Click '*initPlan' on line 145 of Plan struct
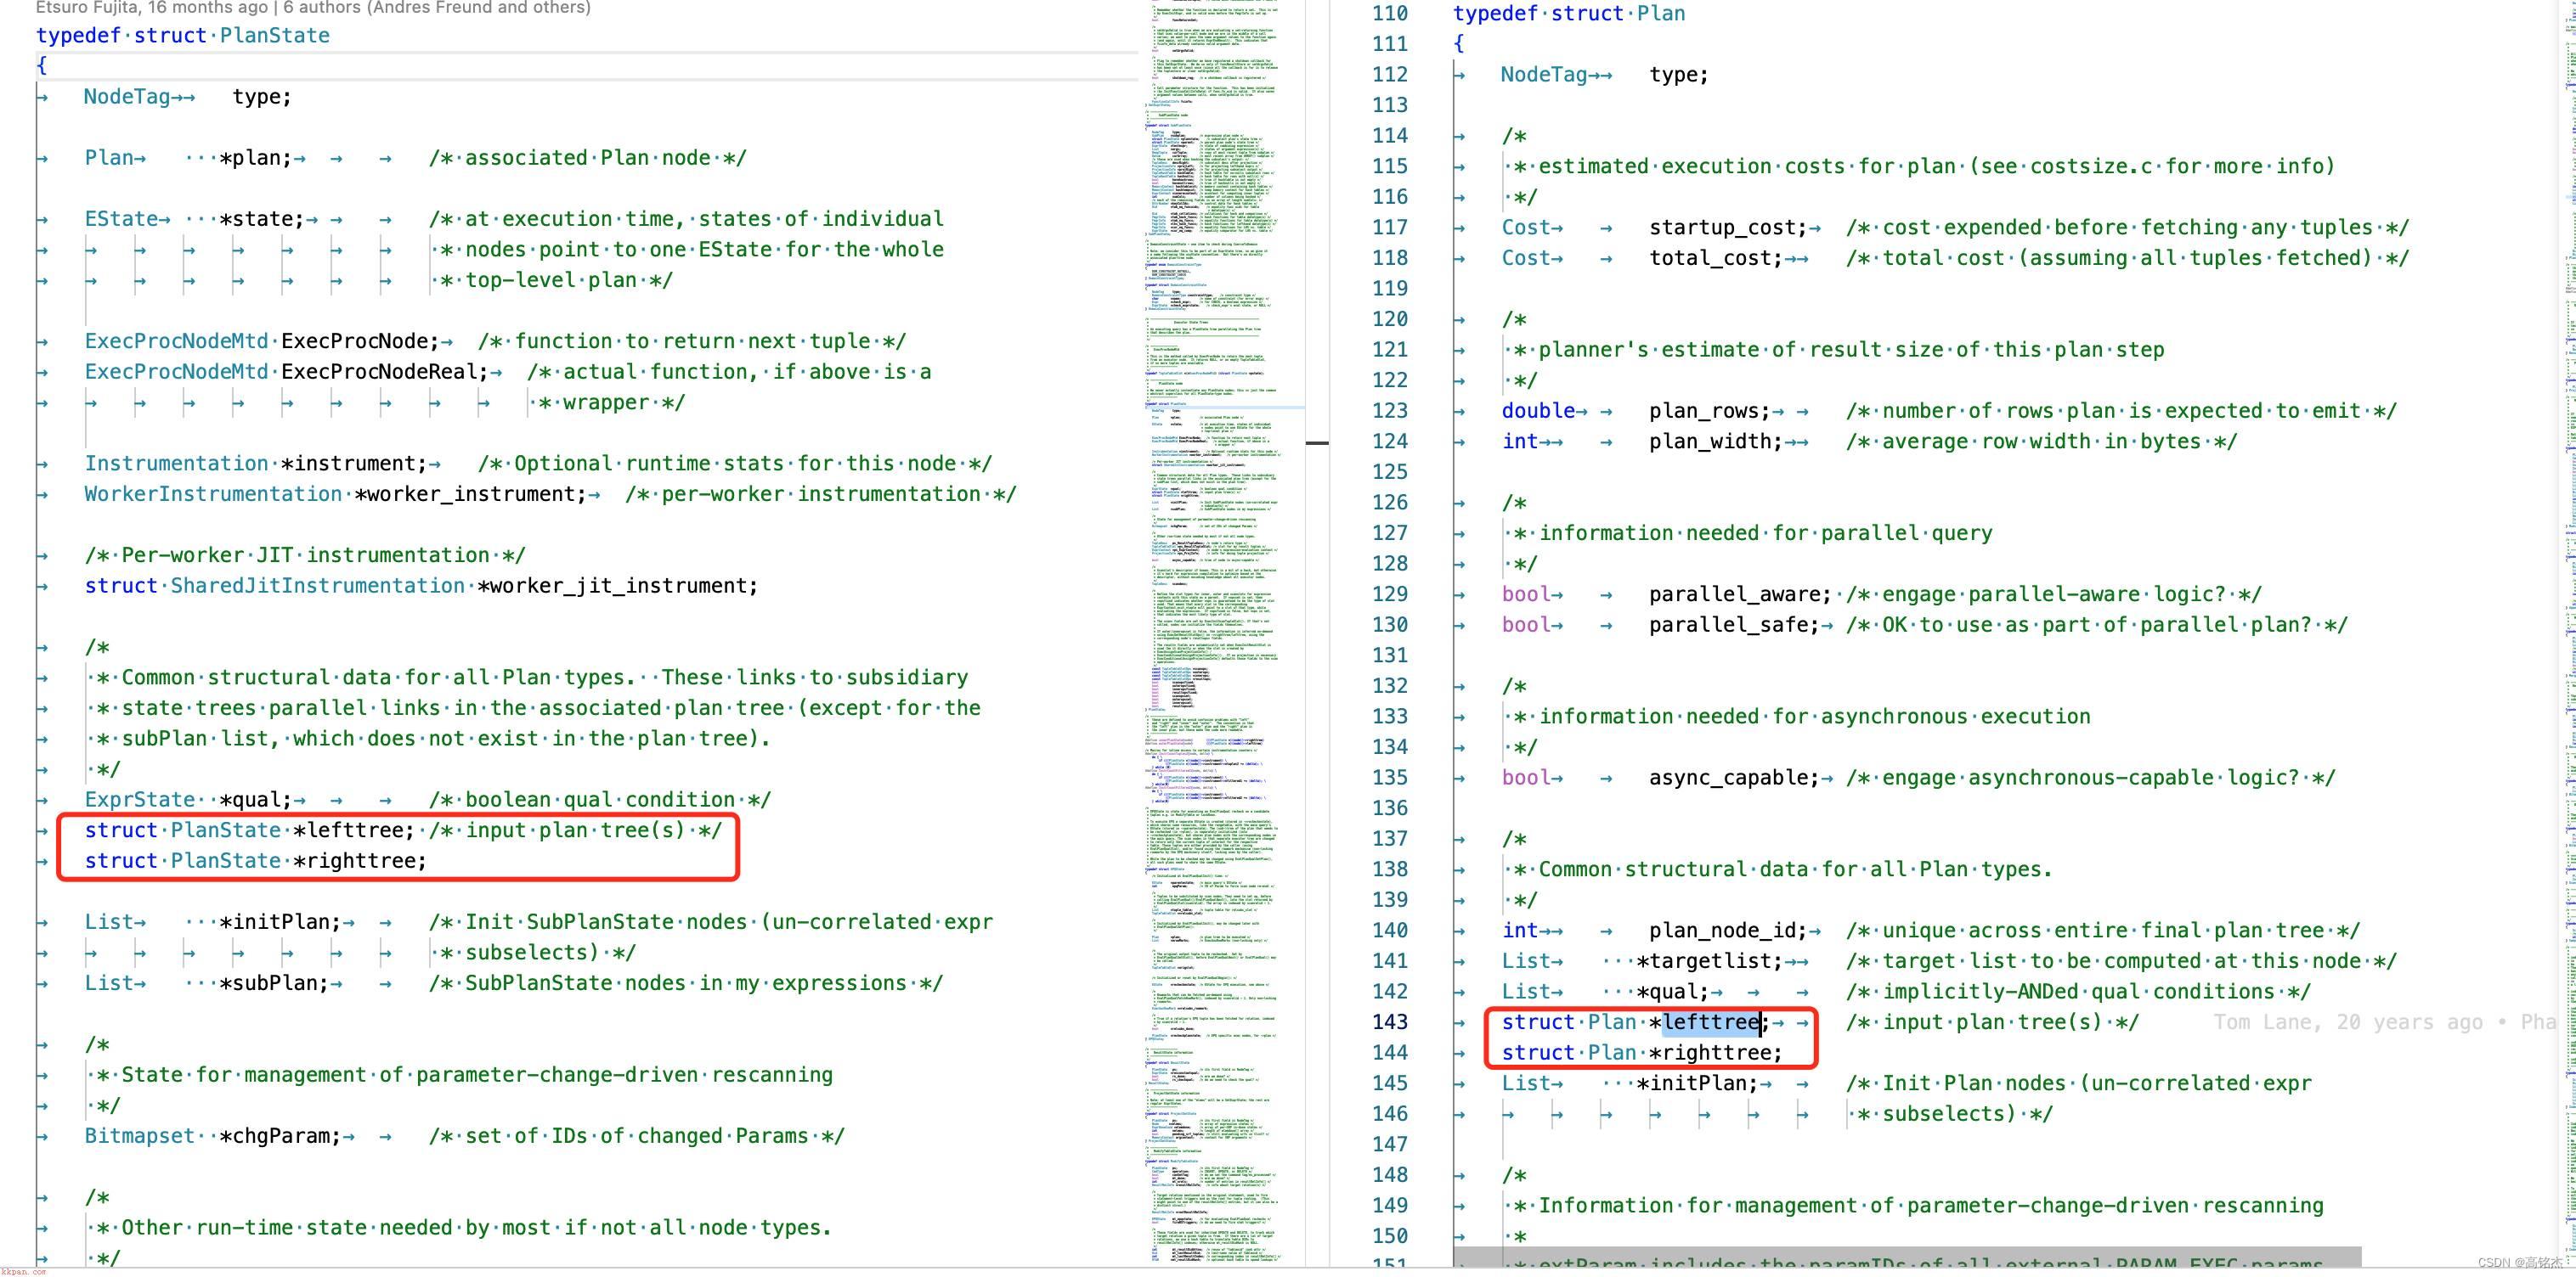The height and width of the screenshot is (1277, 2576). (1691, 1083)
